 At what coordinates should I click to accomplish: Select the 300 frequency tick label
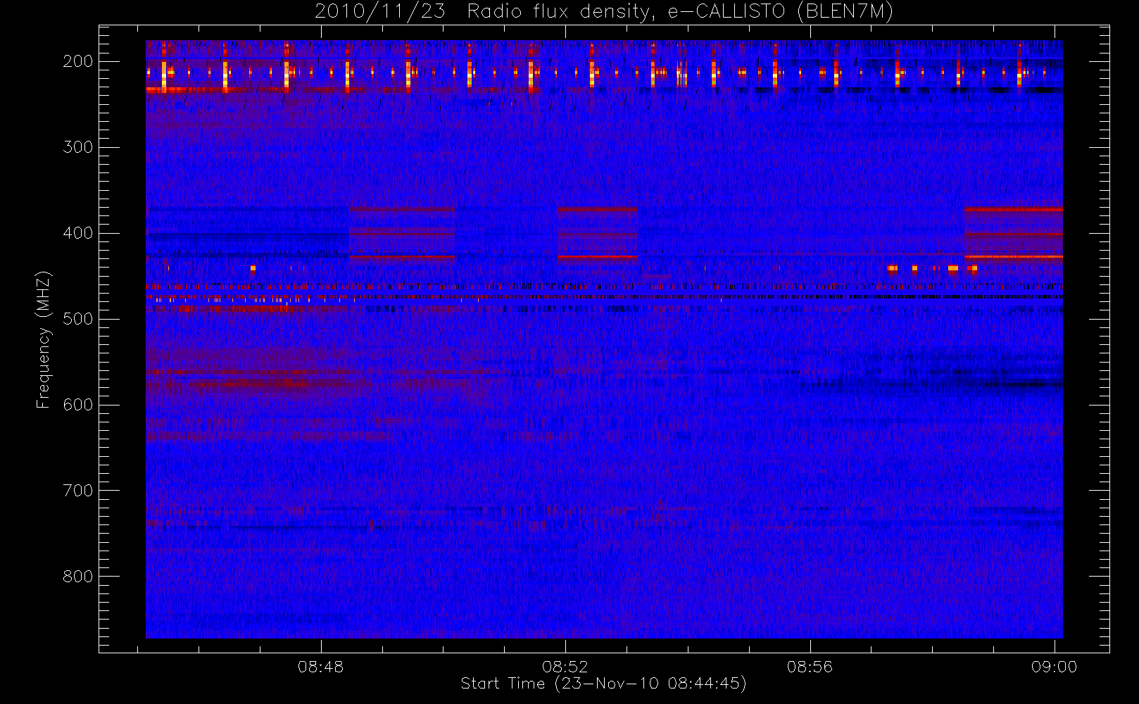(x=78, y=147)
